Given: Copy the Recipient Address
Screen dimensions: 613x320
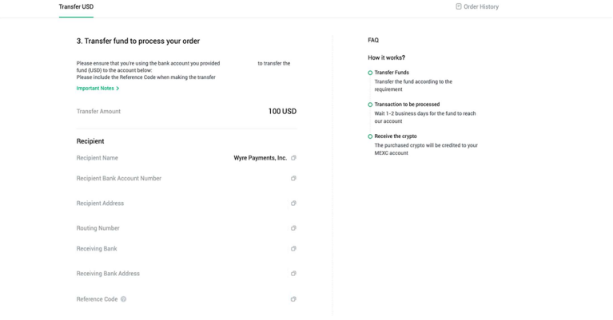Looking at the screenshot, I should coord(293,203).
